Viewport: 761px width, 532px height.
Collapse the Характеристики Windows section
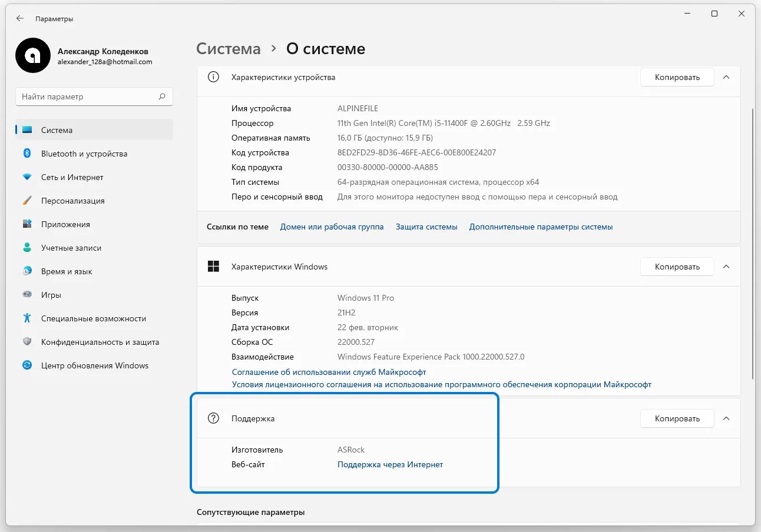pos(726,267)
